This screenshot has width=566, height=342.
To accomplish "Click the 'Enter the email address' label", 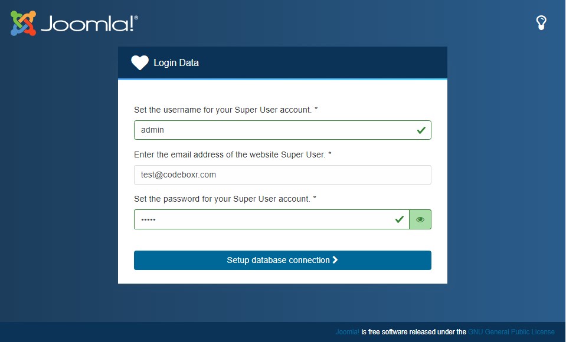I will point(233,154).
